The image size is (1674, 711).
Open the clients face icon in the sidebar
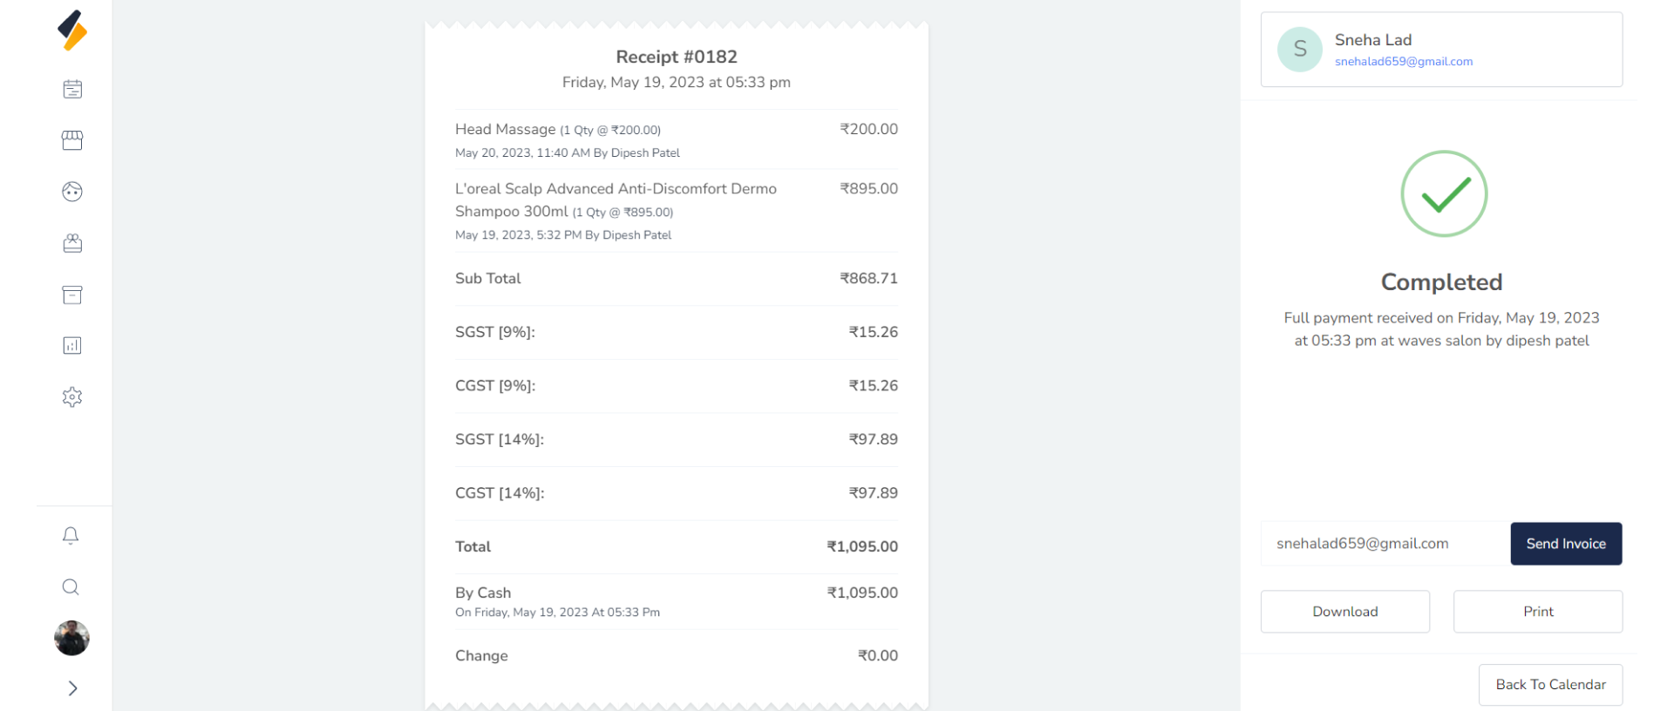pos(72,192)
